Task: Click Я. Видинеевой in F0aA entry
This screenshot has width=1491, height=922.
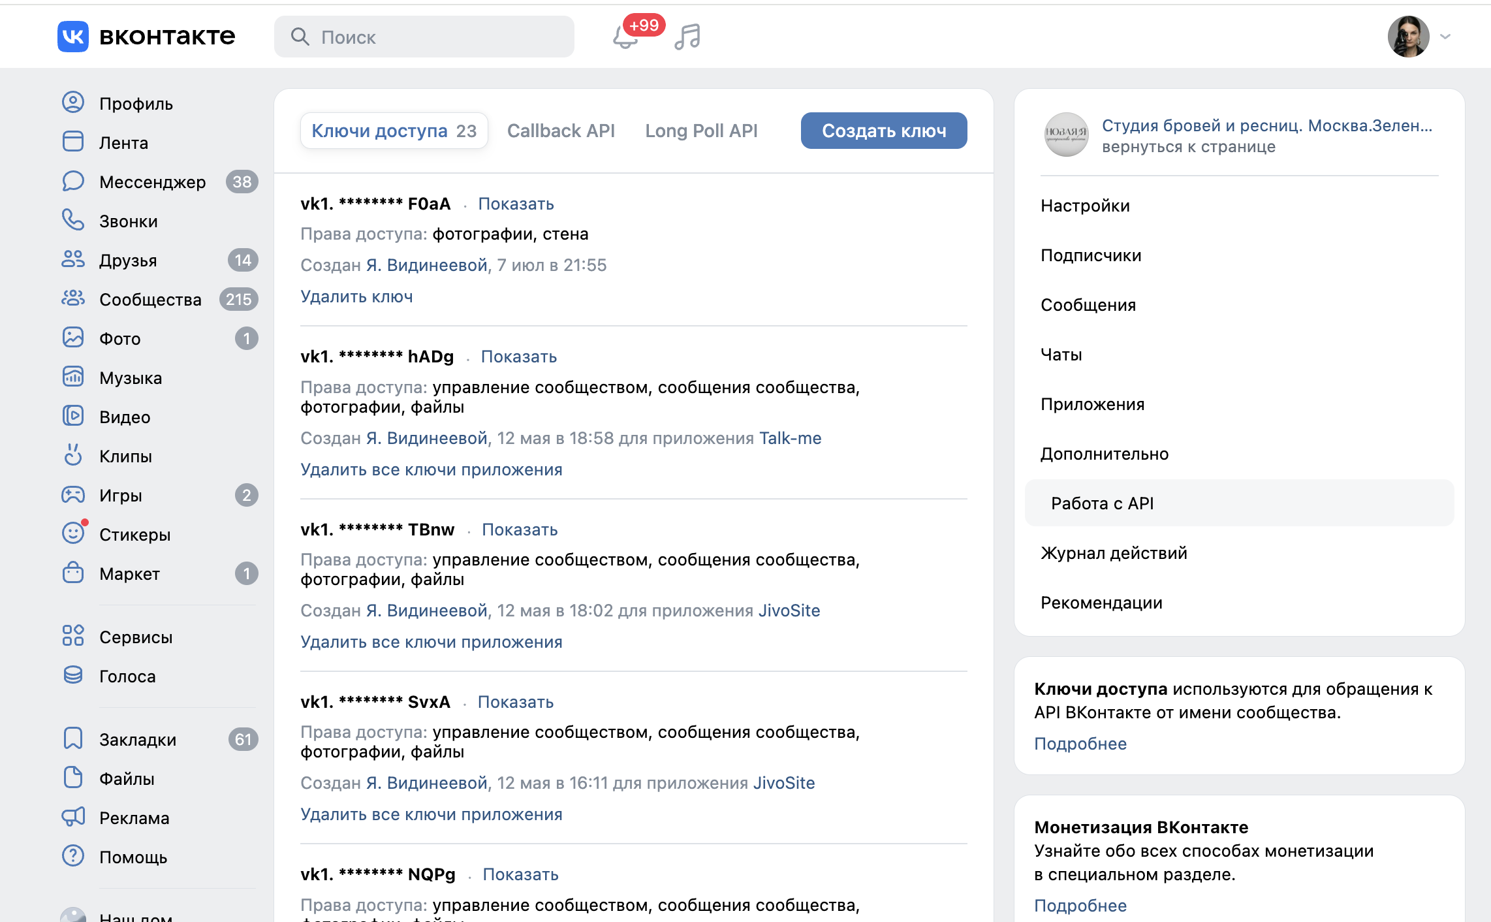Action: pyautogui.click(x=427, y=265)
